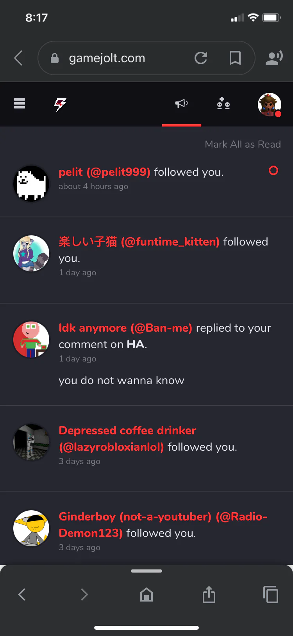Open the notifications megaphone tab
The height and width of the screenshot is (636, 293).
[181, 103]
